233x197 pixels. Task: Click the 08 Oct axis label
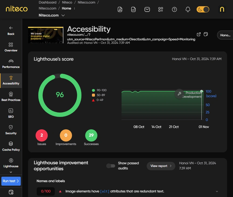[x=139, y=127]
